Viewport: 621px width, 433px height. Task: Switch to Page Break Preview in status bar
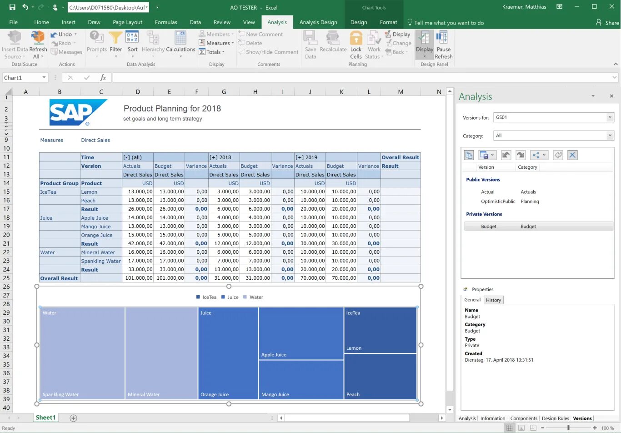(533, 428)
